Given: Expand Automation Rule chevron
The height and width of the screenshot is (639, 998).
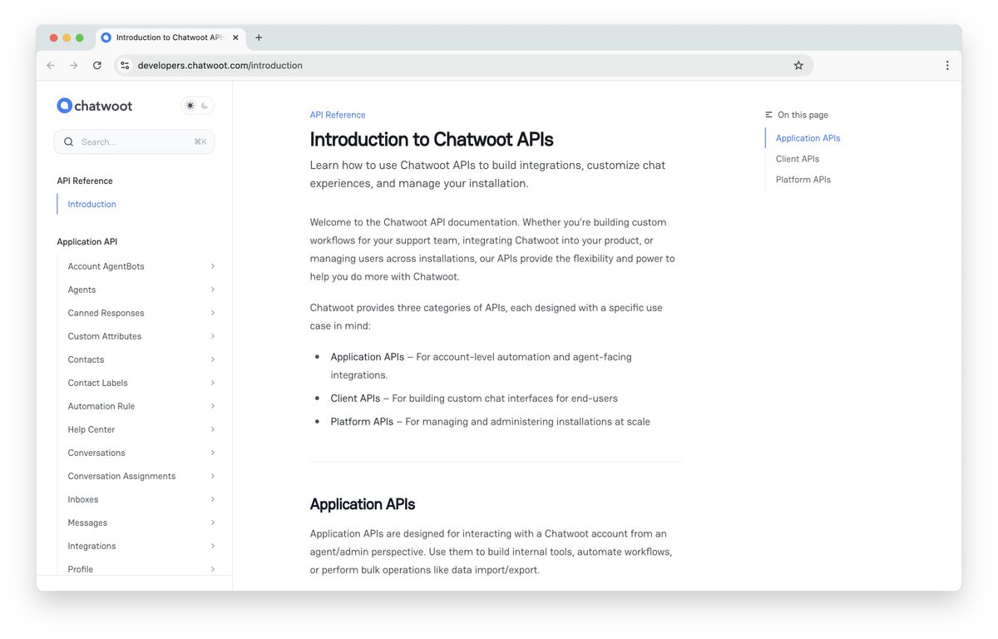Looking at the screenshot, I should pos(213,406).
